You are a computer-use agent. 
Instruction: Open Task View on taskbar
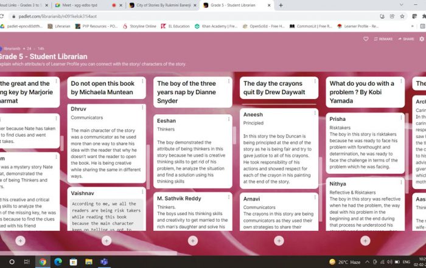[x=27, y=262]
